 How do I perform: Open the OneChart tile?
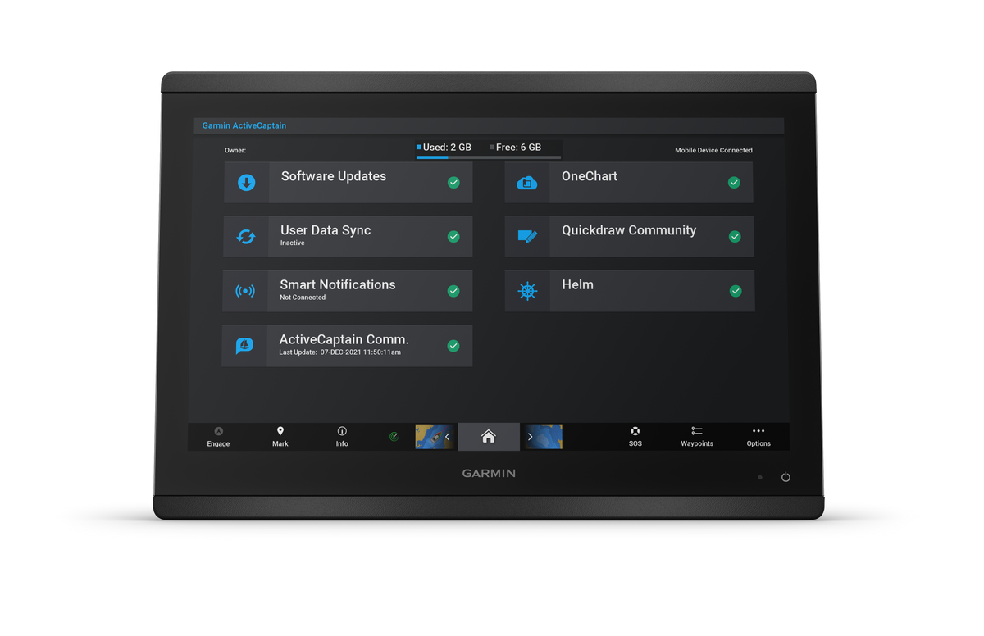[x=629, y=183]
